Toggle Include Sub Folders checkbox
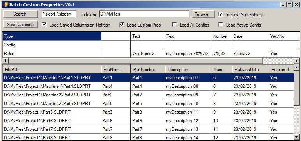The height and width of the screenshot is (141, 301). (x=221, y=14)
